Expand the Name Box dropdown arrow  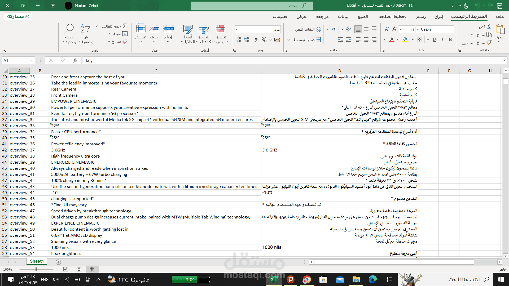(x=32, y=61)
